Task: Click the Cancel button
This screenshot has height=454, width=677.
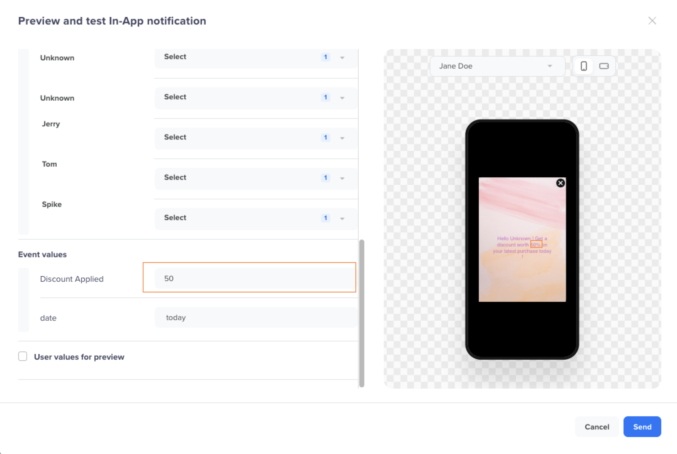Action: 597,427
